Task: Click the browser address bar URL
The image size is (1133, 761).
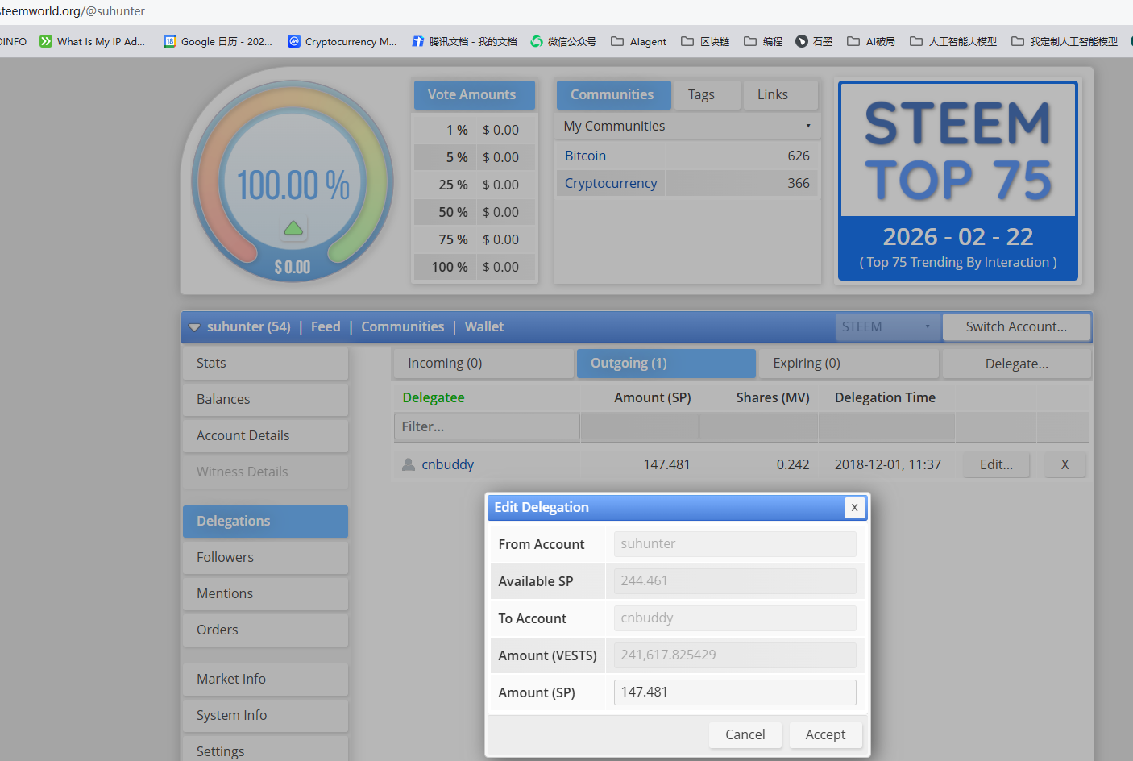Action: [73, 11]
